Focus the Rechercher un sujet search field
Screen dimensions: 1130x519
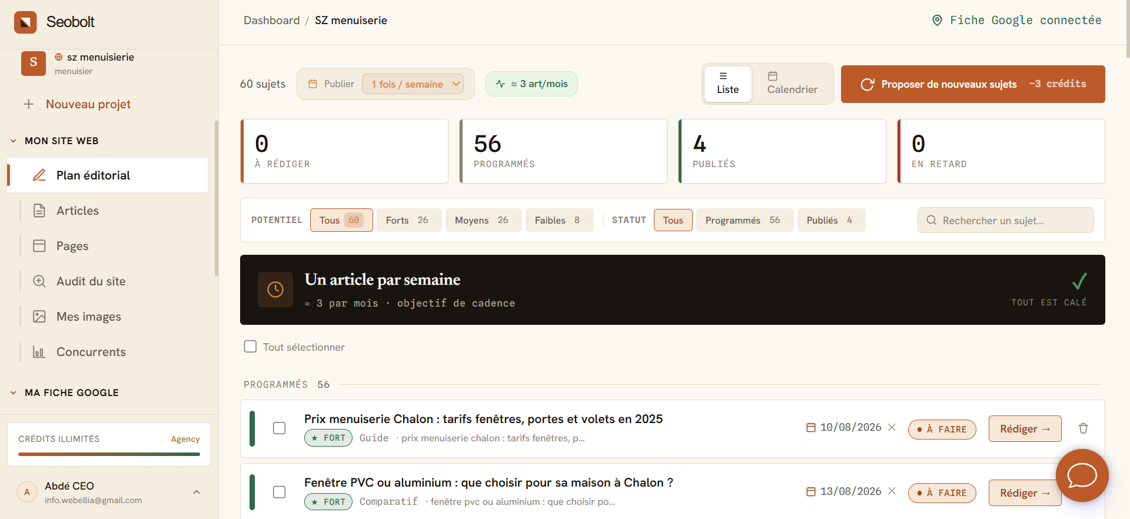click(1005, 220)
